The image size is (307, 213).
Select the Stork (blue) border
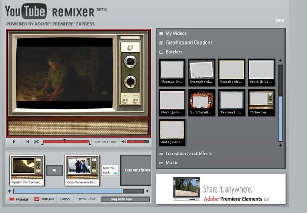[x=261, y=73]
